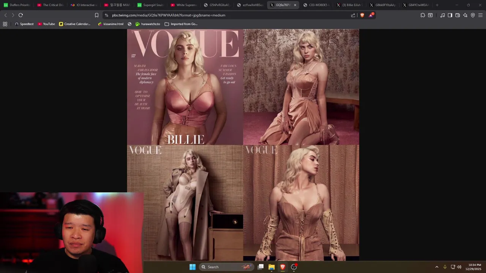Click the microphone tray icon
This screenshot has height=273, width=486.
[x=445, y=267]
